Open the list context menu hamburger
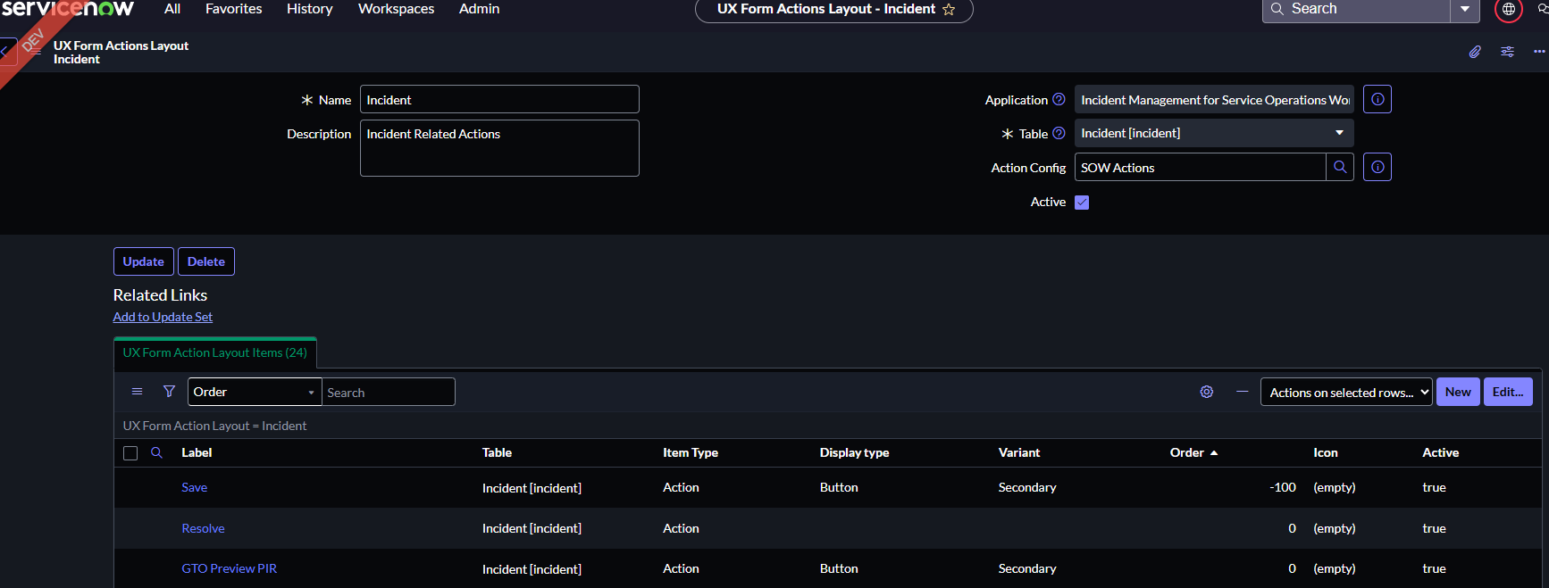The height and width of the screenshot is (588, 1549). point(137,392)
